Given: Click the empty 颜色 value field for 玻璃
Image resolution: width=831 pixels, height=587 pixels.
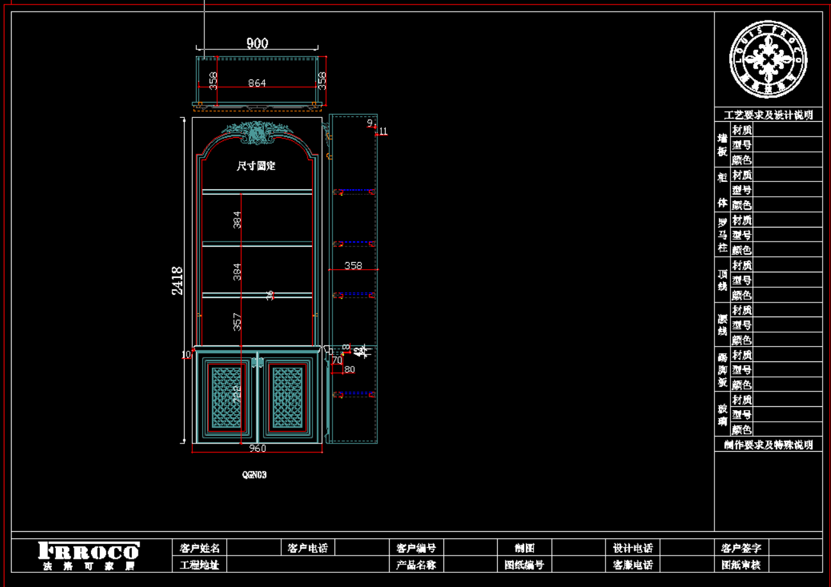Looking at the screenshot, I should (x=787, y=430).
